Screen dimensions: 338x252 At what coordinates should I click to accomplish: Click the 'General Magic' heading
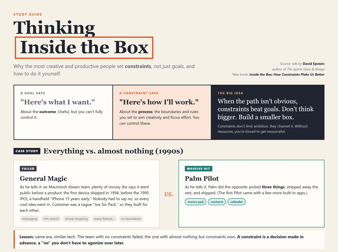point(43,178)
